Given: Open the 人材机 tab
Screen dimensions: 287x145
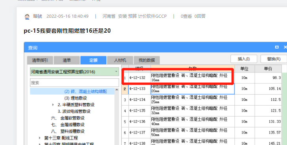Looking at the screenshot, I should pyautogui.click(x=120, y=60).
